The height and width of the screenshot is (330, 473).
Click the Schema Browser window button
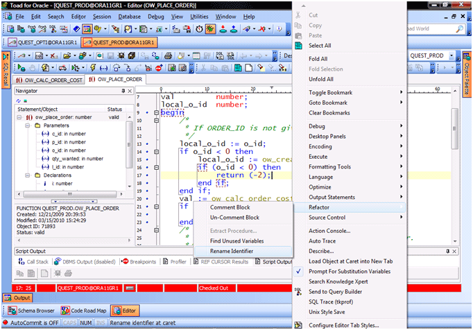click(31, 311)
